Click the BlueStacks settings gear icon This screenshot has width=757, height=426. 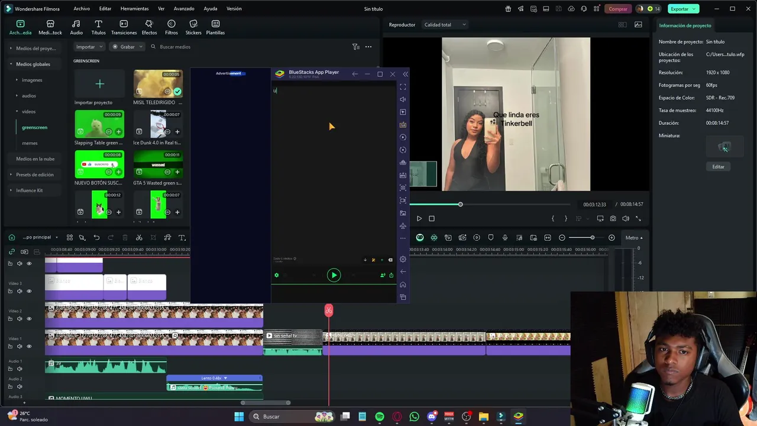[x=403, y=259]
